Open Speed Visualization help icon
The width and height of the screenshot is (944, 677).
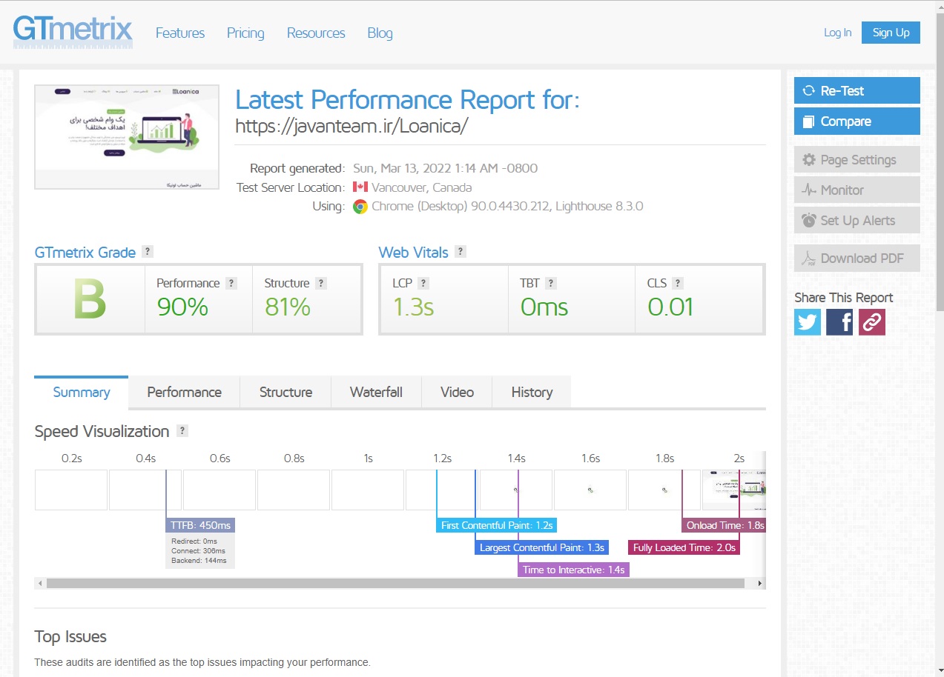pyautogui.click(x=183, y=430)
